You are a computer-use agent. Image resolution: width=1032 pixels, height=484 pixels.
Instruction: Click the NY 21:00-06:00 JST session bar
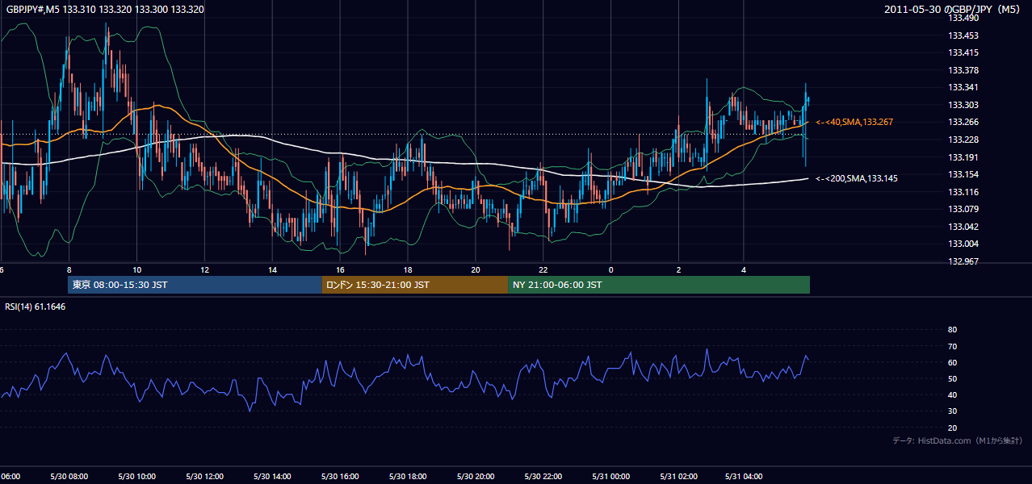(659, 285)
